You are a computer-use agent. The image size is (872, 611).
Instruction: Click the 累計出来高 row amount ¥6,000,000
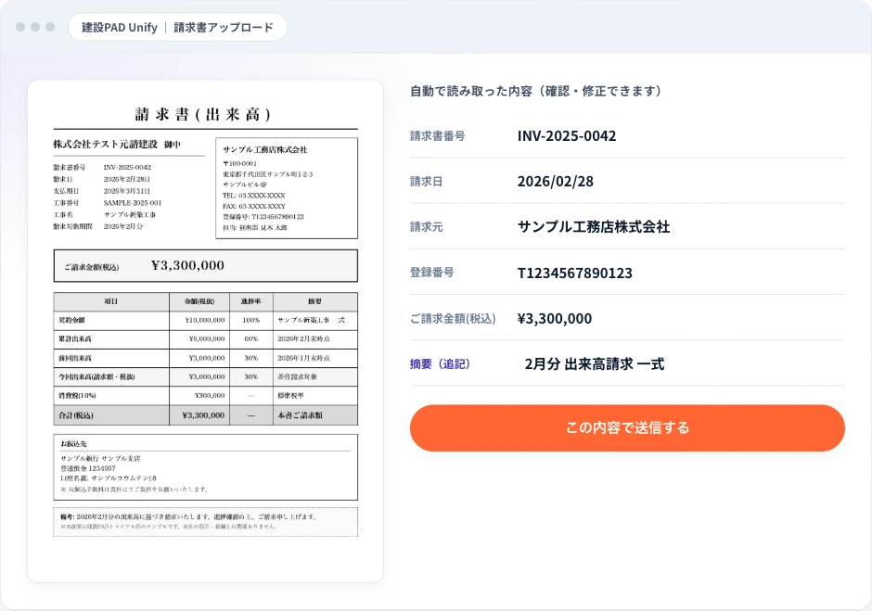[206, 338]
